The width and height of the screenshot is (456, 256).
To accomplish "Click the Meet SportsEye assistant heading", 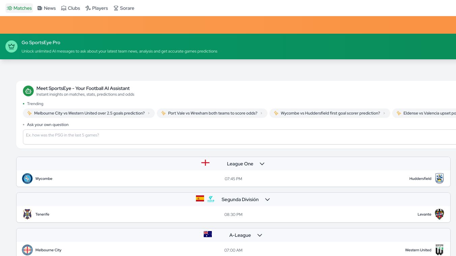I will pyautogui.click(x=83, y=88).
